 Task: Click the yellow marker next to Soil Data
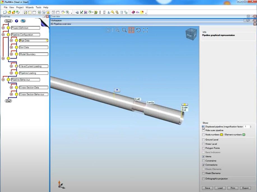17,47
